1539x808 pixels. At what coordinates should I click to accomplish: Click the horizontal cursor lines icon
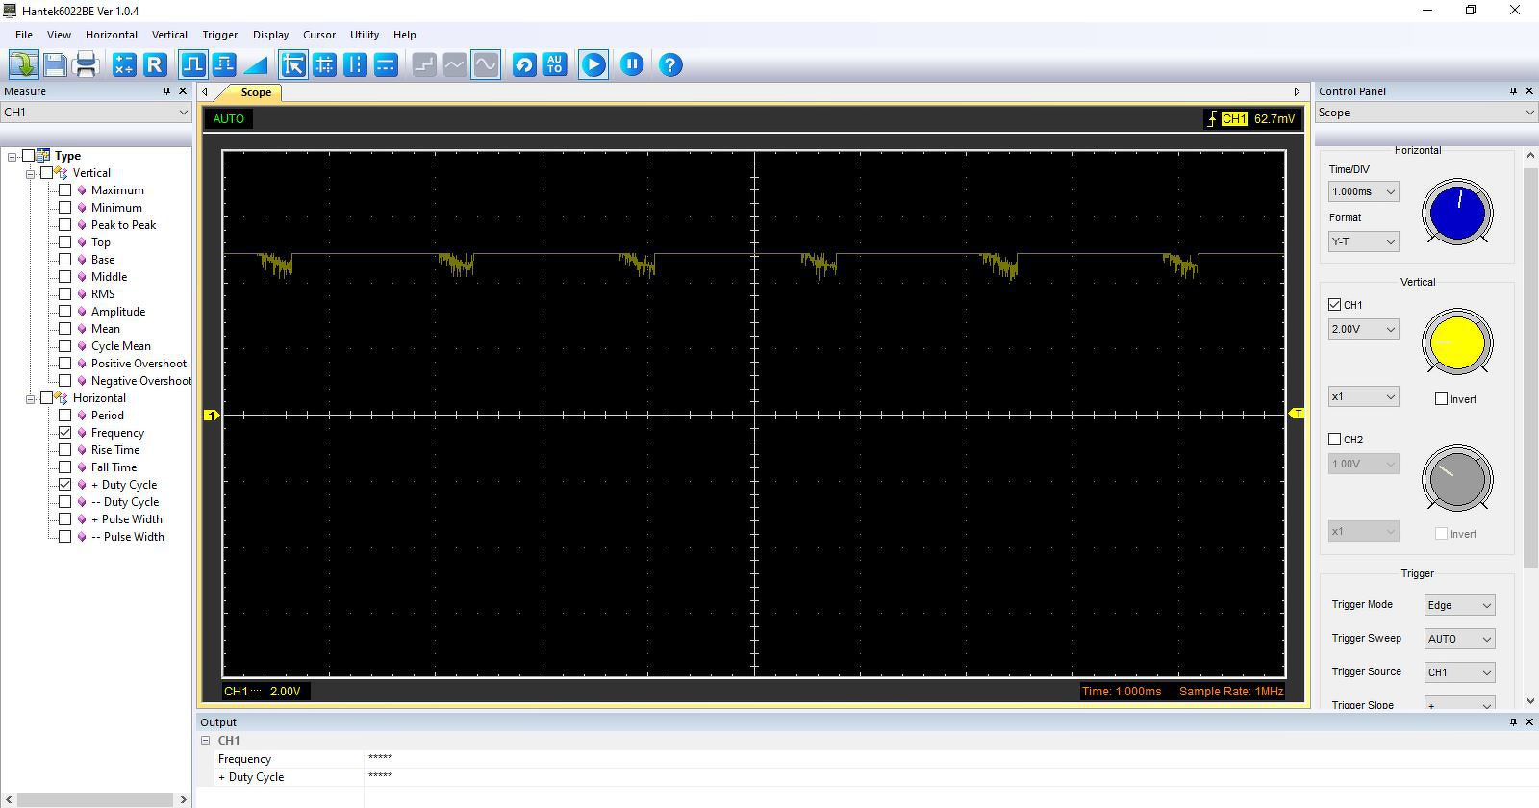coord(386,64)
